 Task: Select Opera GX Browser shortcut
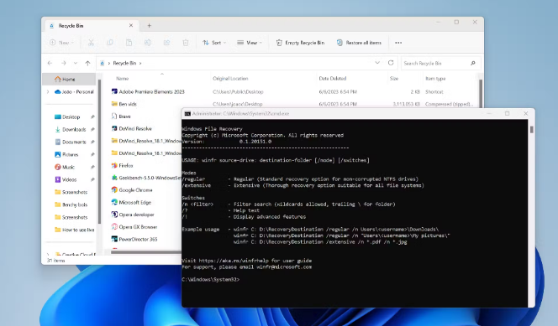pos(138,226)
